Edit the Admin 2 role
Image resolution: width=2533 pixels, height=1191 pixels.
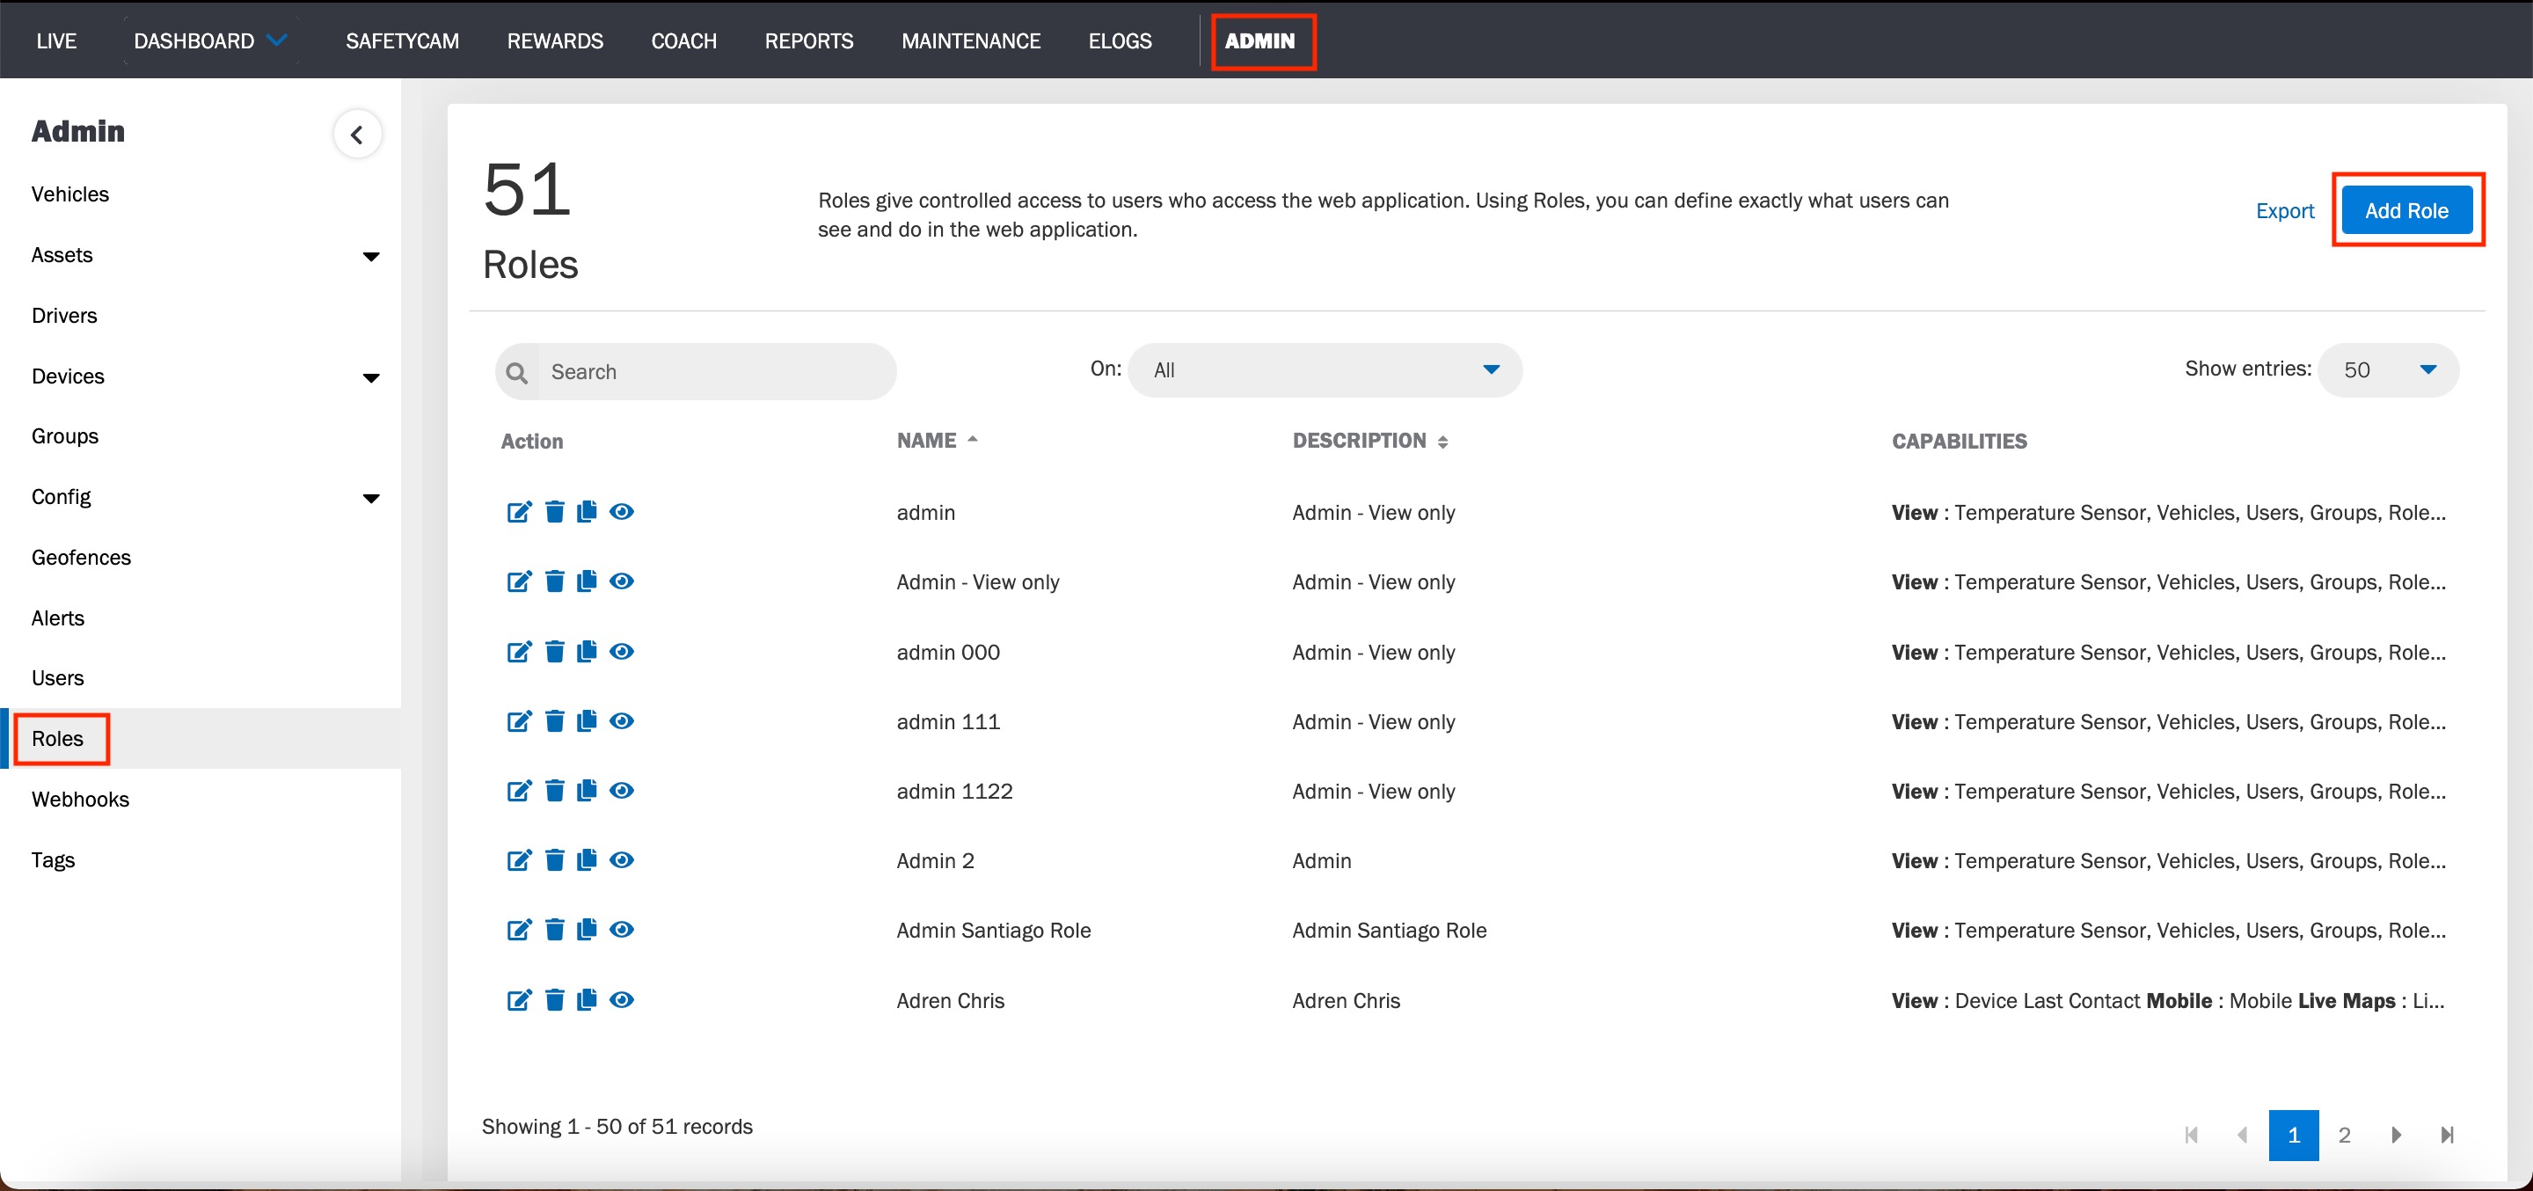(x=519, y=860)
